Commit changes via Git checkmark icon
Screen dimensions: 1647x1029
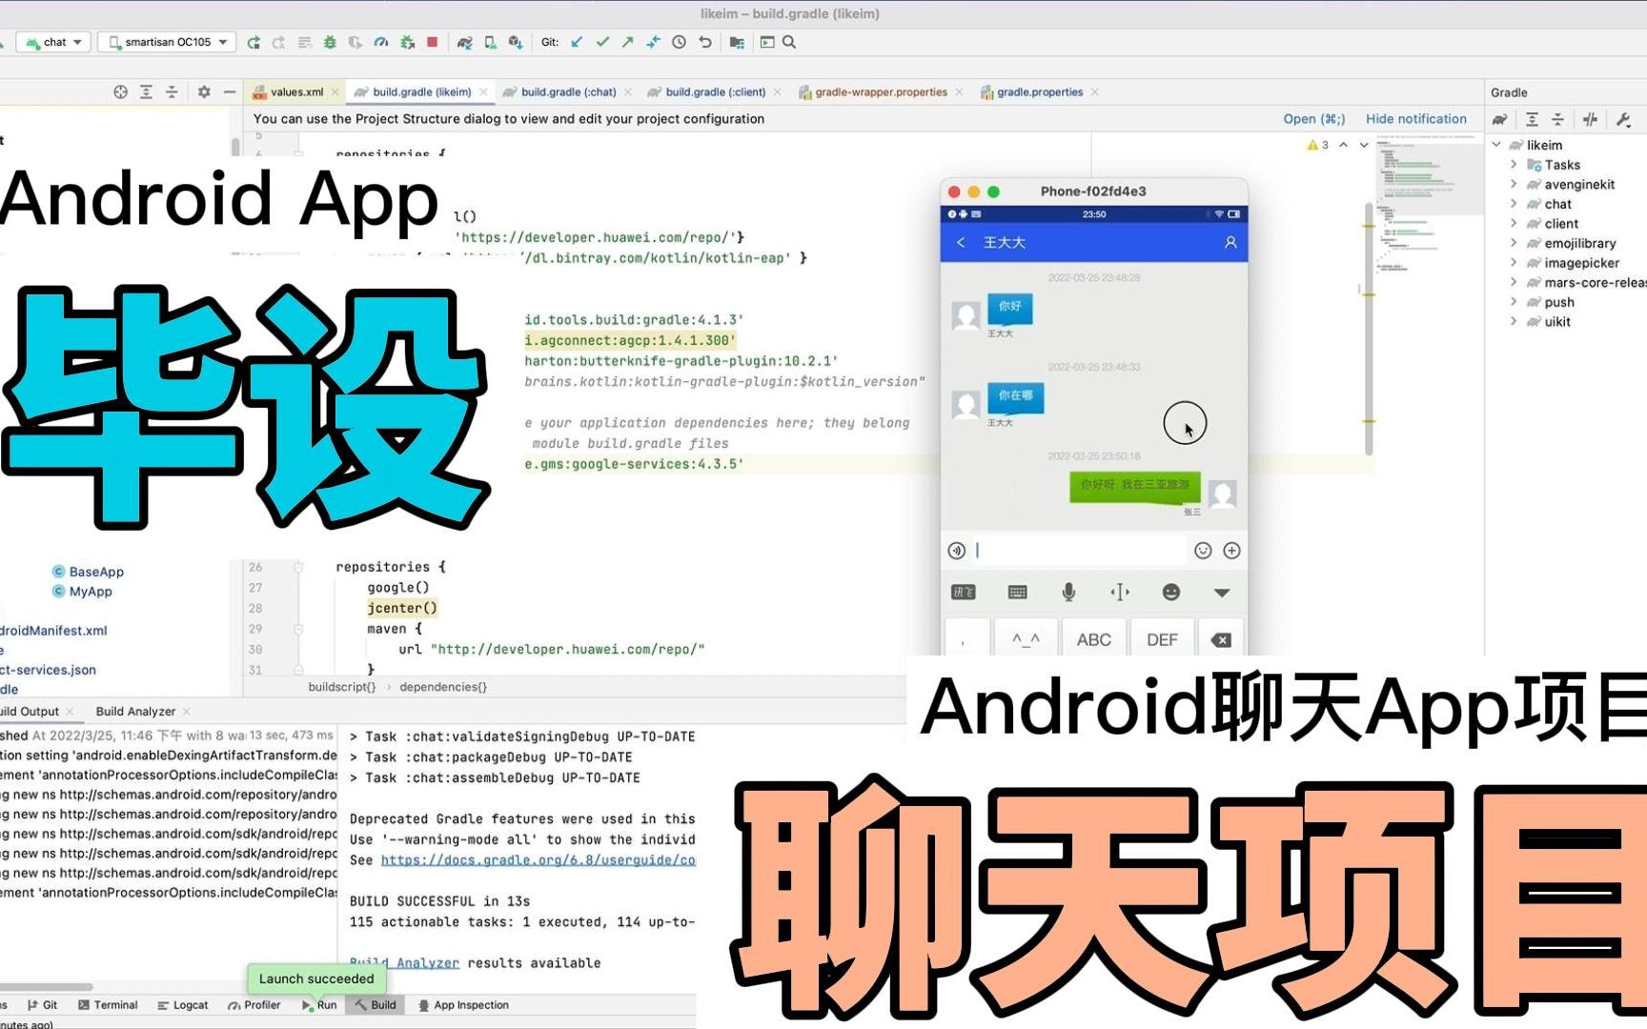(x=601, y=42)
